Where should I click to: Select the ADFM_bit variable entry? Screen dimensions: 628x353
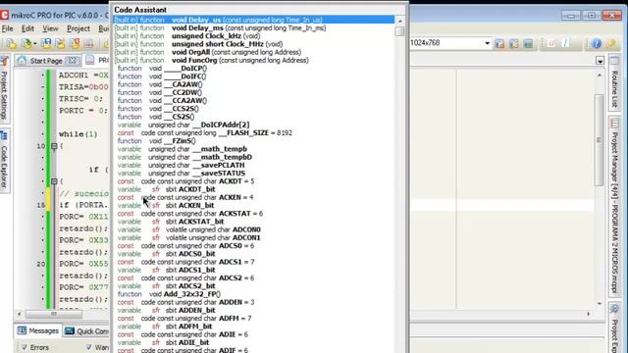point(254,327)
